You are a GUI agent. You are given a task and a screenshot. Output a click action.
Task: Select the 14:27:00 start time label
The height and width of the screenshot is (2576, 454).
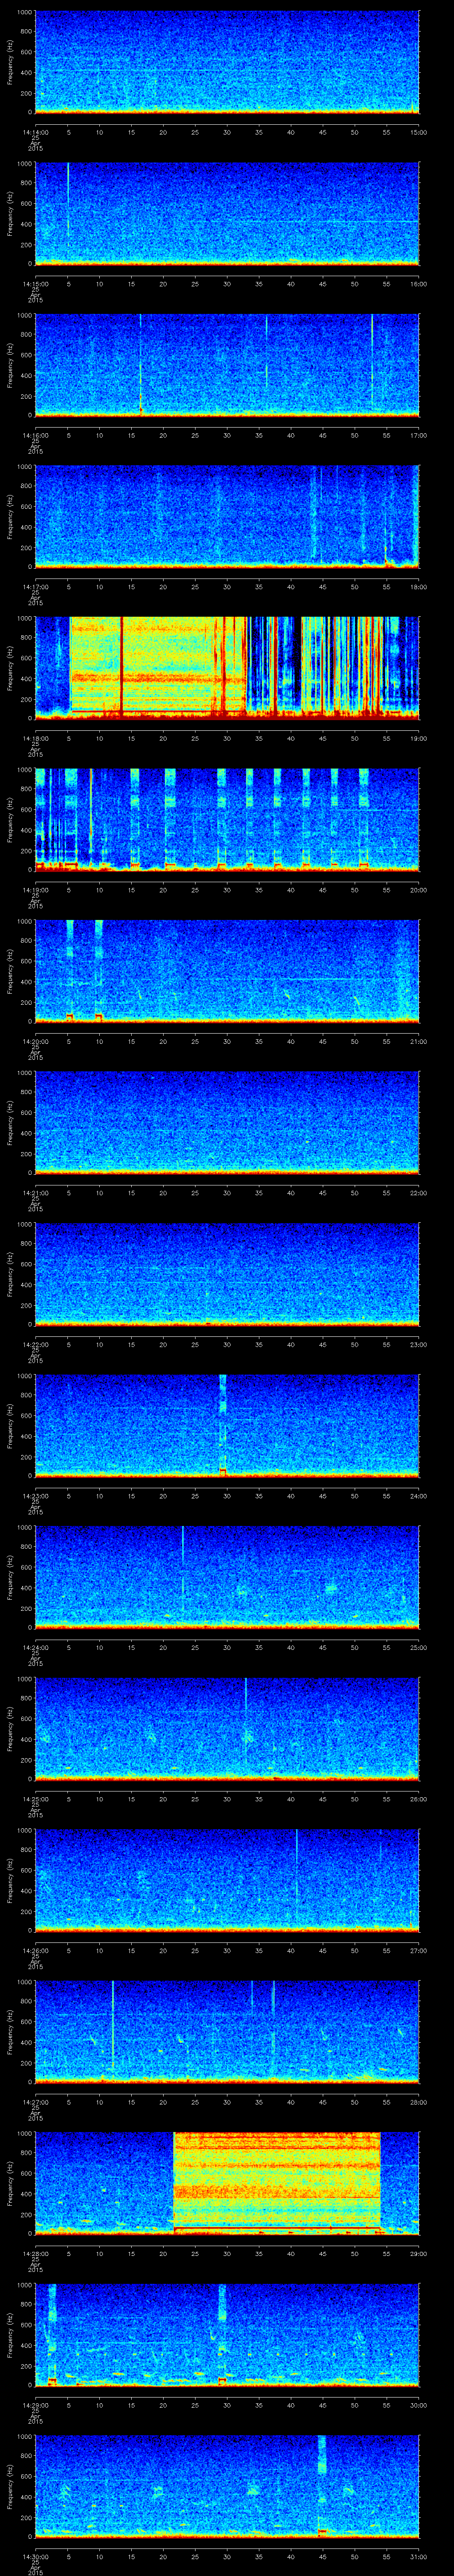pyautogui.click(x=35, y=2101)
